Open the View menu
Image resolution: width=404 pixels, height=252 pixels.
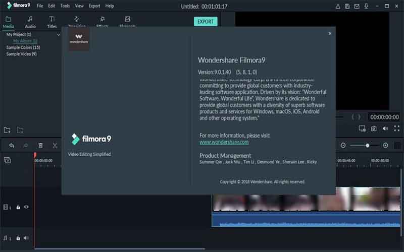pyautogui.click(x=79, y=6)
